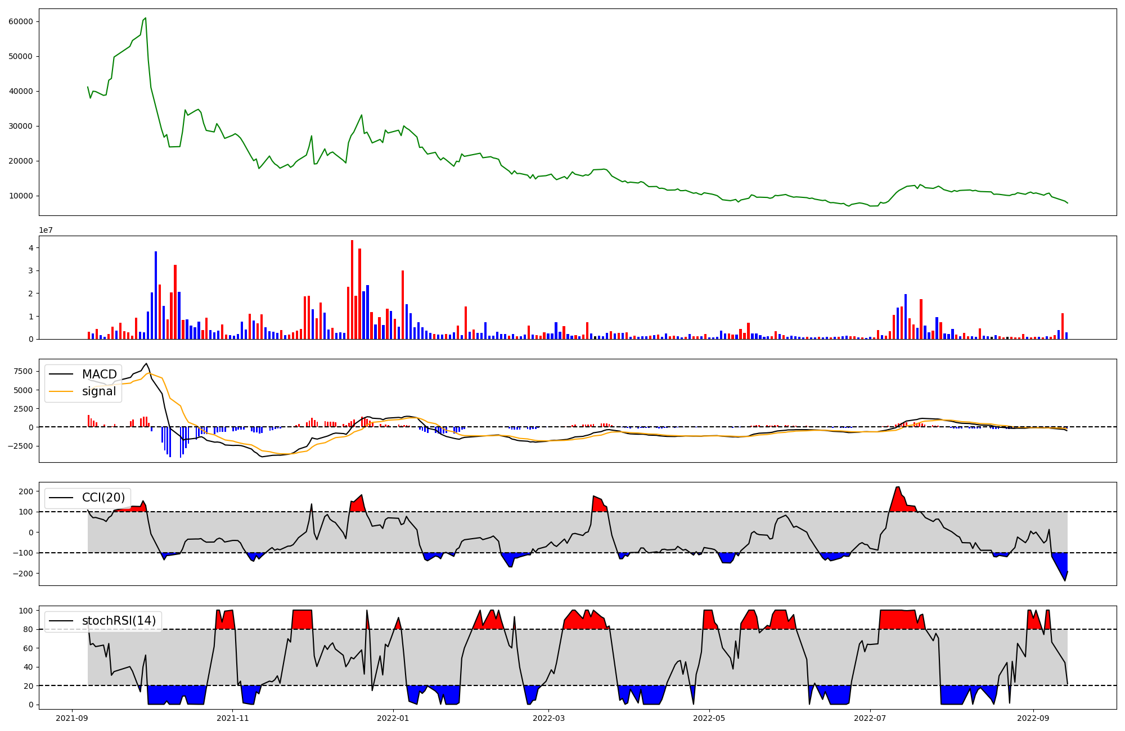
Task: Click the 2022-01 x-axis date label
Action: [393, 718]
